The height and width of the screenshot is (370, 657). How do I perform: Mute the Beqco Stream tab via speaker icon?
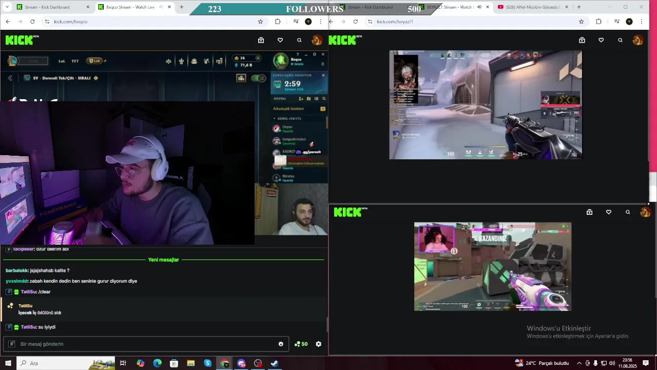tap(161, 7)
